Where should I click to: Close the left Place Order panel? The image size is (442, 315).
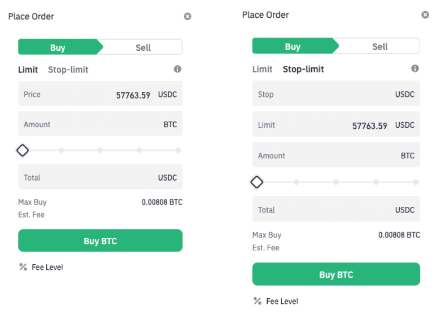pyautogui.click(x=188, y=16)
